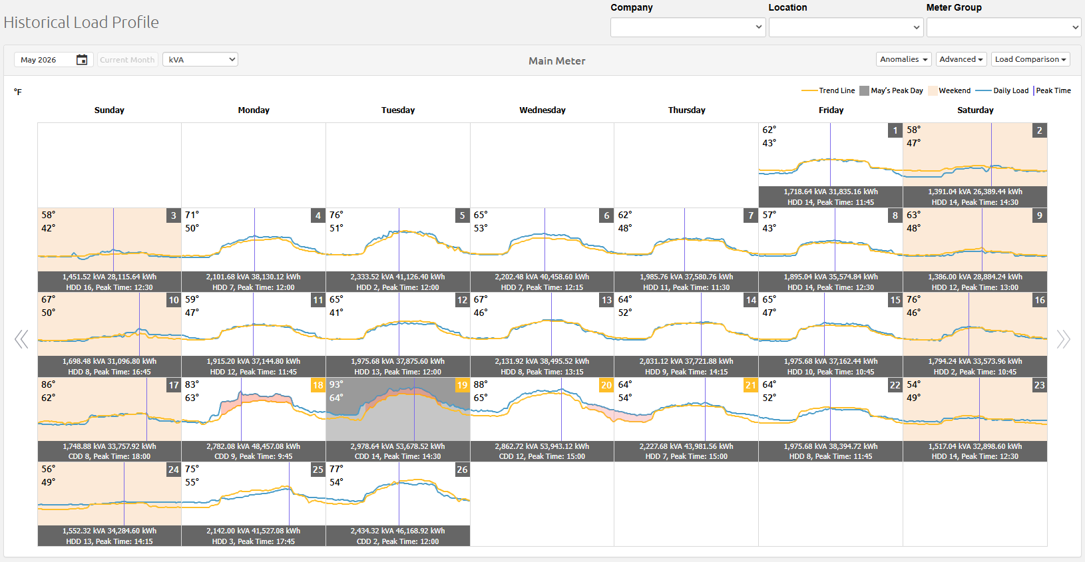Click '1,718.64 kVA 31,835.16 kWh' summary
Viewport: 1085px width, 562px height.
[831, 192]
